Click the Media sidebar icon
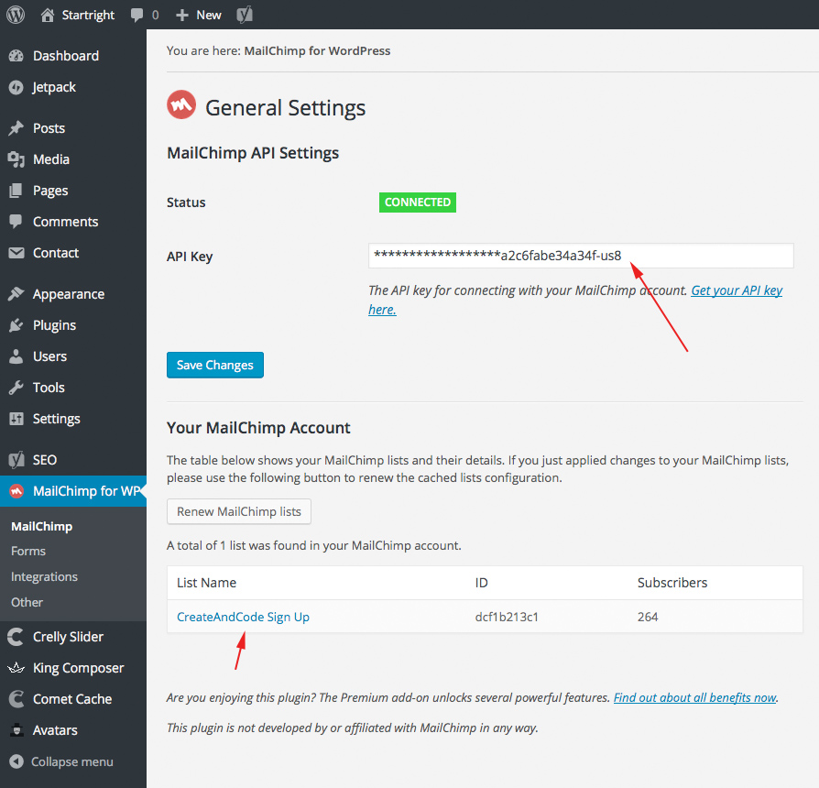 coord(16,159)
